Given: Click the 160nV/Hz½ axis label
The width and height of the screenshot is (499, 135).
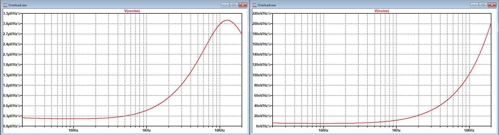Looking at the screenshot, I should (261, 44).
